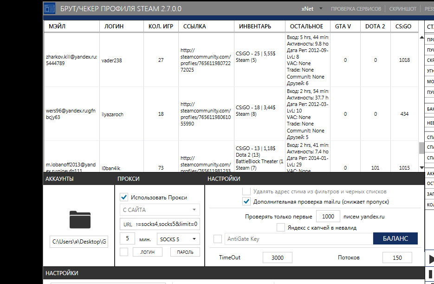Uncheck Дополнительная проверка mail.ru checkbox
The width and height of the screenshot is (434, 284).
click(x=246, y=201)
